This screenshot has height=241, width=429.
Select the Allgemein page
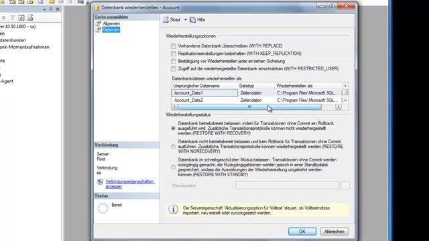111,23
